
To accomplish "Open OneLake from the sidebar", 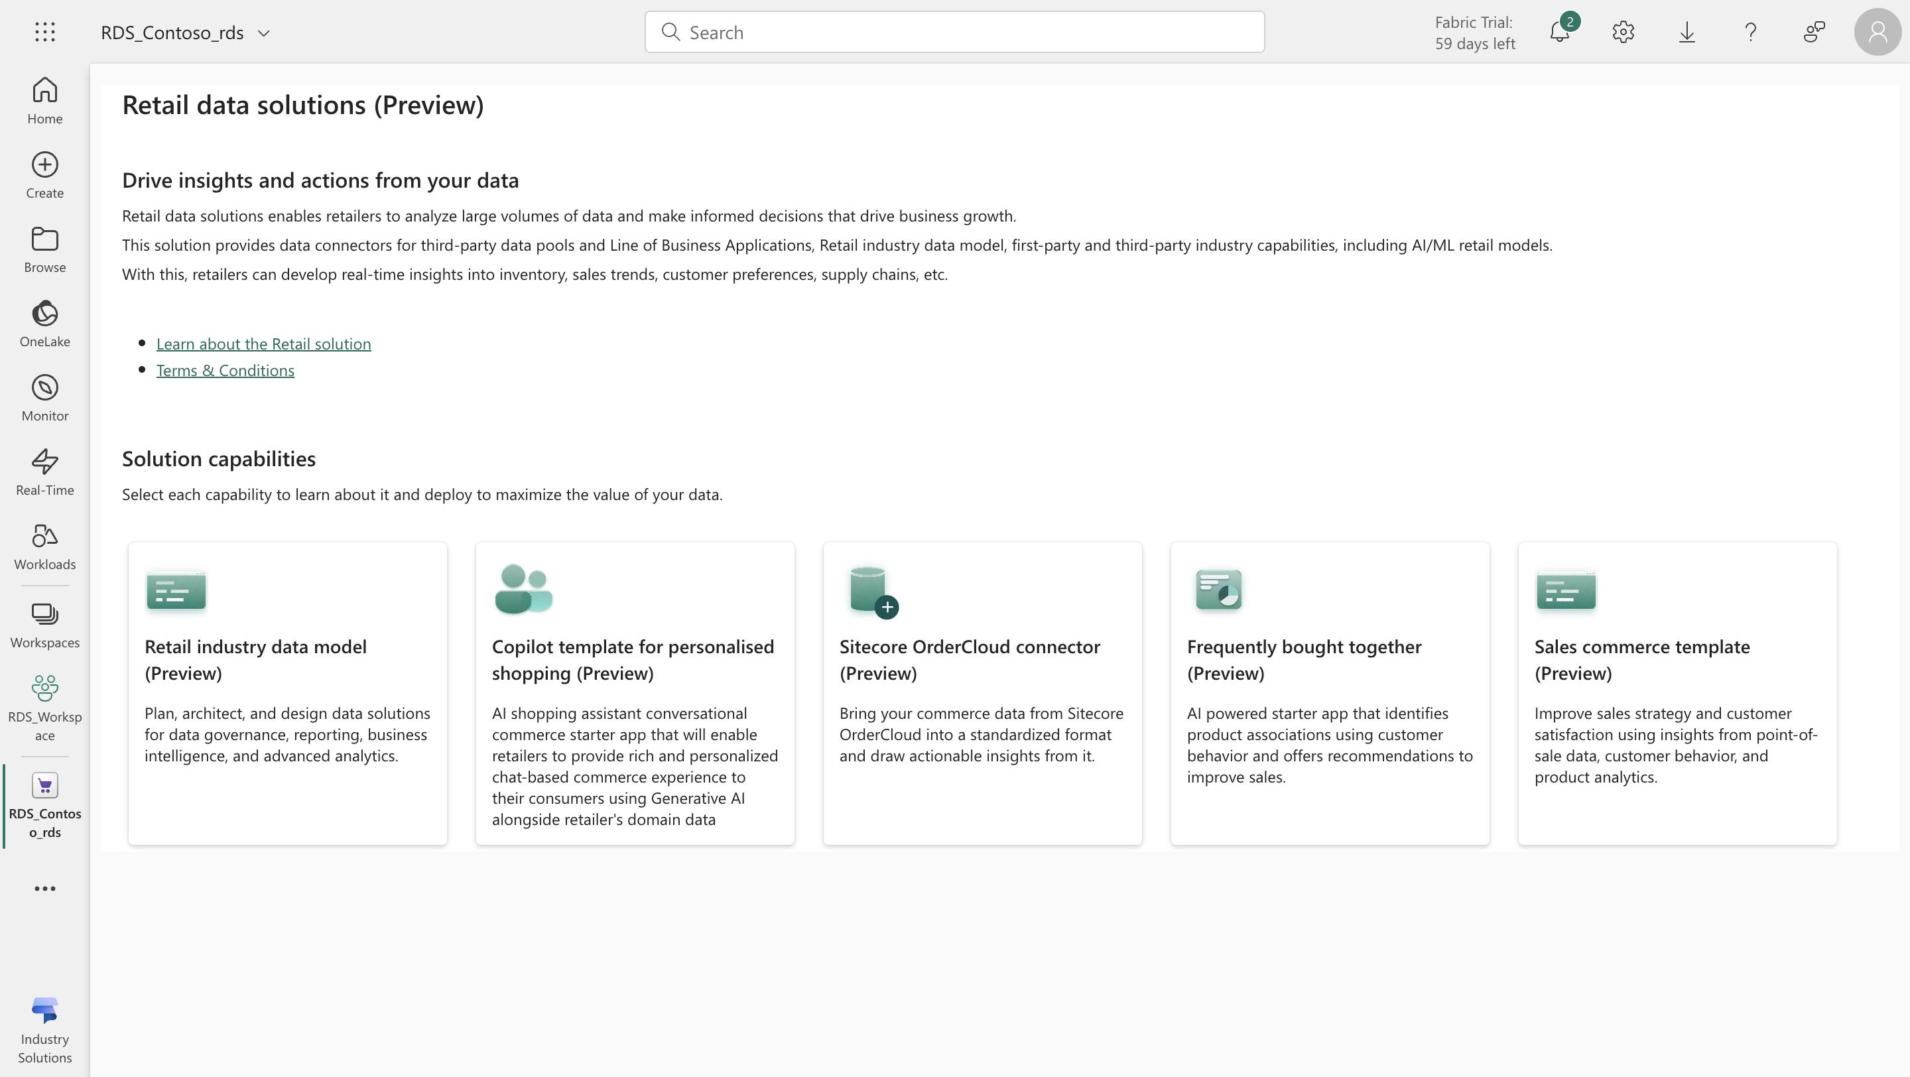I will coord(44,323).
